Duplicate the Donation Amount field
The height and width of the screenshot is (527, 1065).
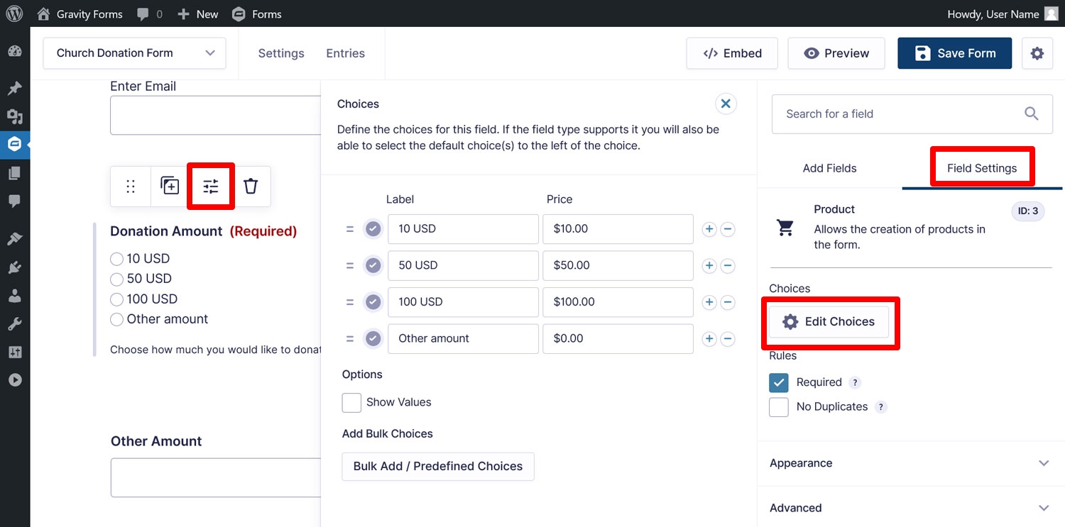(170, 186)
